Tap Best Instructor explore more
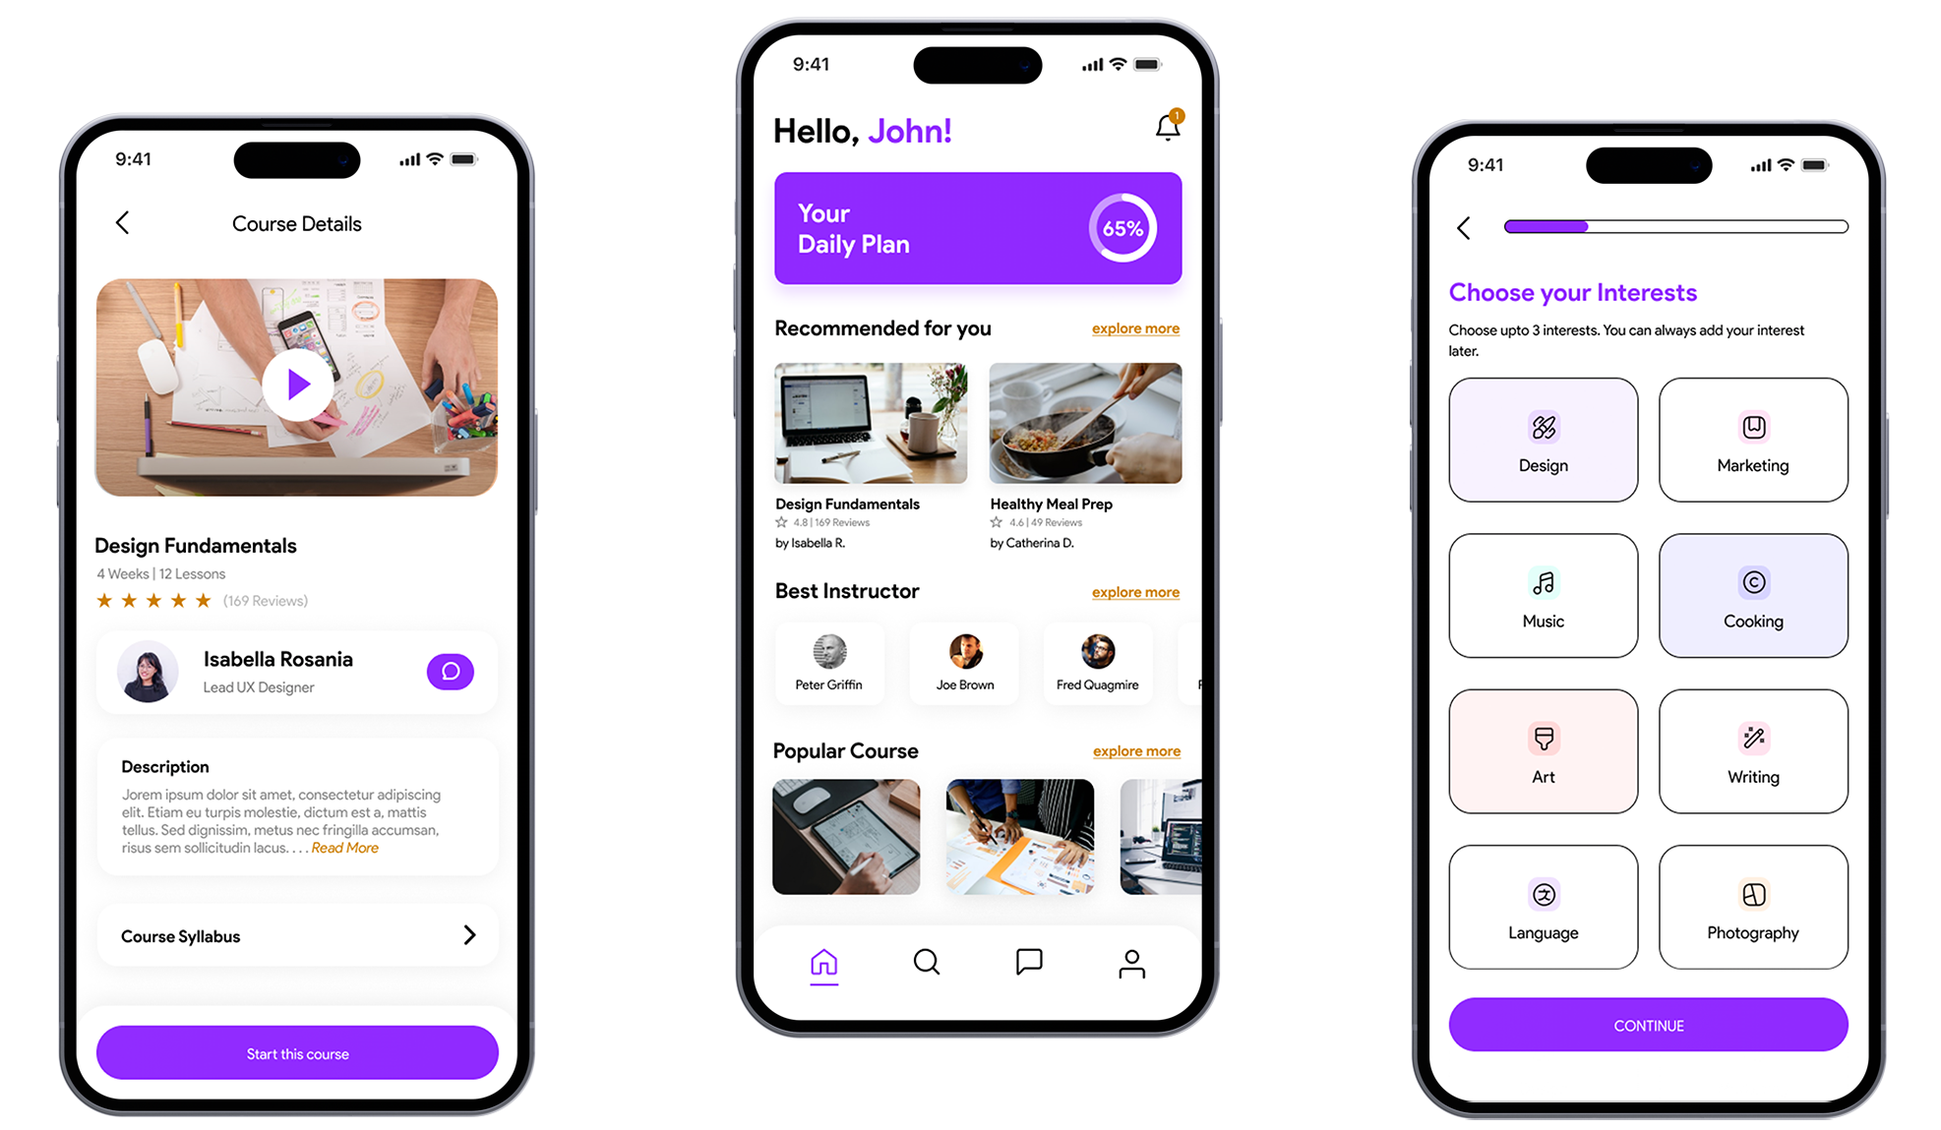Image resolution: width=1941 pixels, height=1130 pixels. click(x=1134, y=592)
